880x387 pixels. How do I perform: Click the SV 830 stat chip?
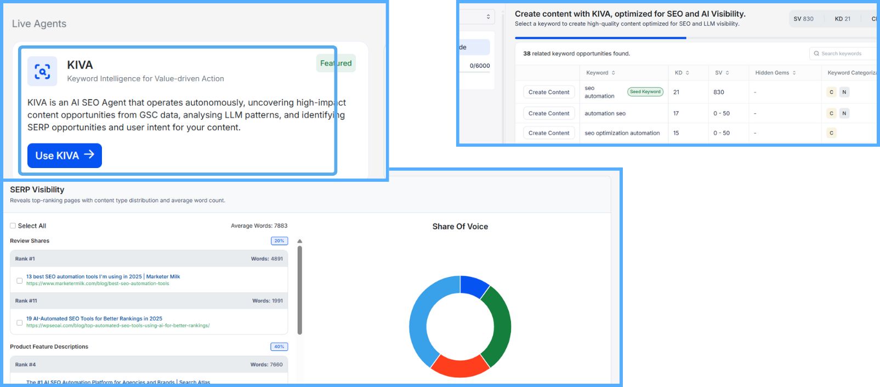pyautogui.click(x=803, y=19)
